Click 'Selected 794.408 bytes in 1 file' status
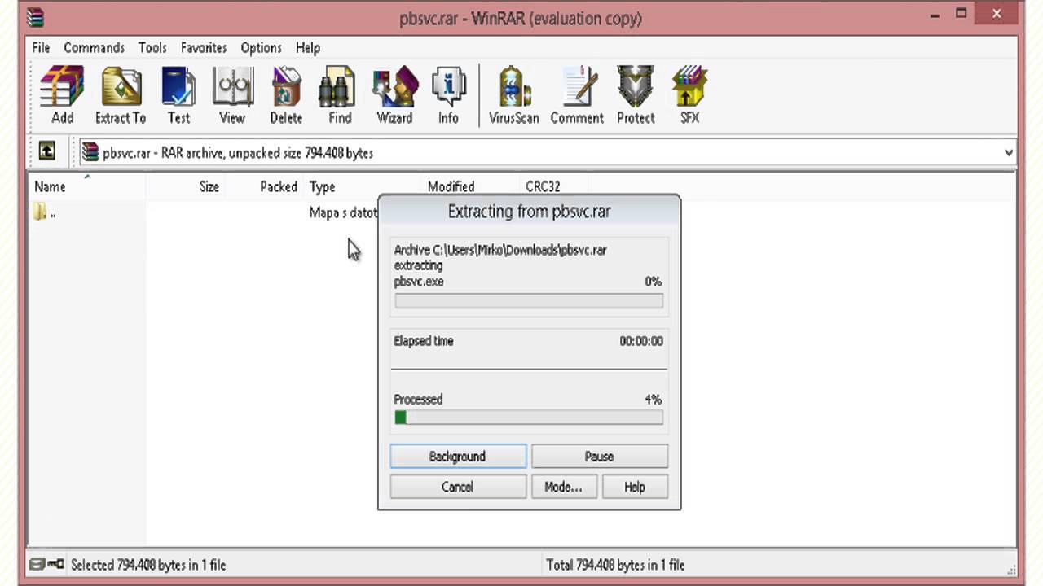1043x586 pixels. coord(148,564)
